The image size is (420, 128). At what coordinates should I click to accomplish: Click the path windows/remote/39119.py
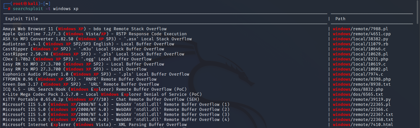[x=362, y=100]
